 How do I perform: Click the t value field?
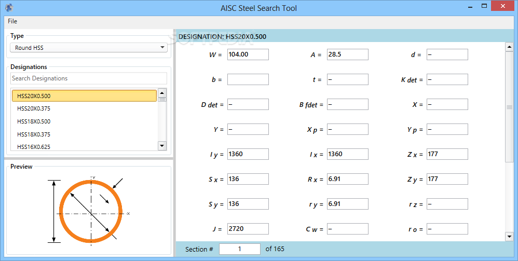(x=348, y=79)
